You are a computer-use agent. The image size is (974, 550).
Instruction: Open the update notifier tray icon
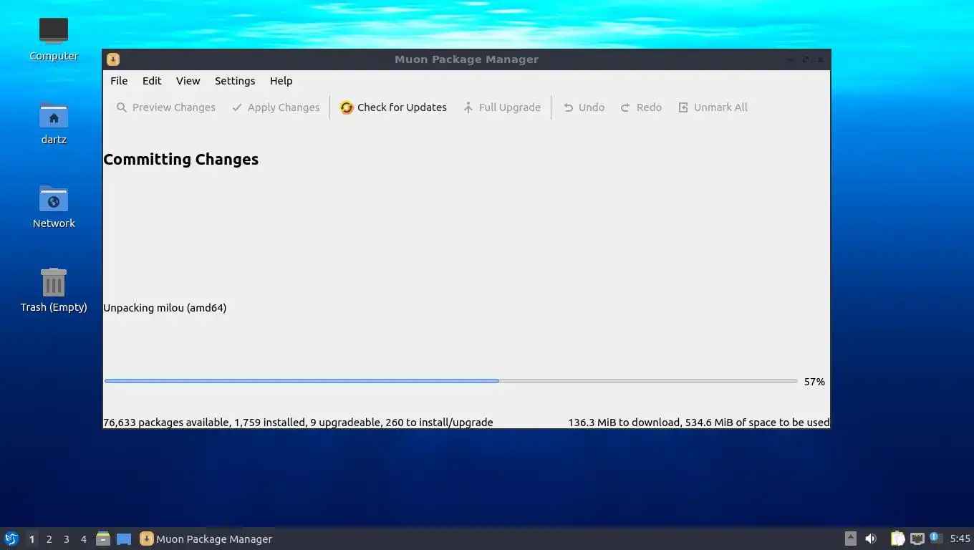(935, 538)
